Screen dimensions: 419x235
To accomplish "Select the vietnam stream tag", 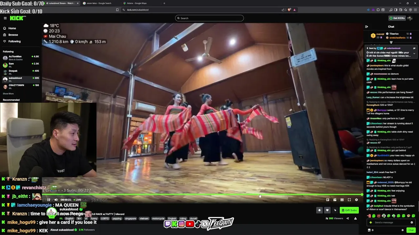I will click(144, 219).
